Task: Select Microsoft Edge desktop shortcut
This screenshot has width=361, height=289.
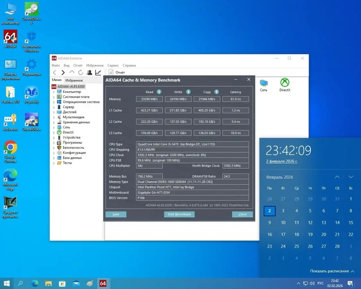Action: tap(10, 179)
